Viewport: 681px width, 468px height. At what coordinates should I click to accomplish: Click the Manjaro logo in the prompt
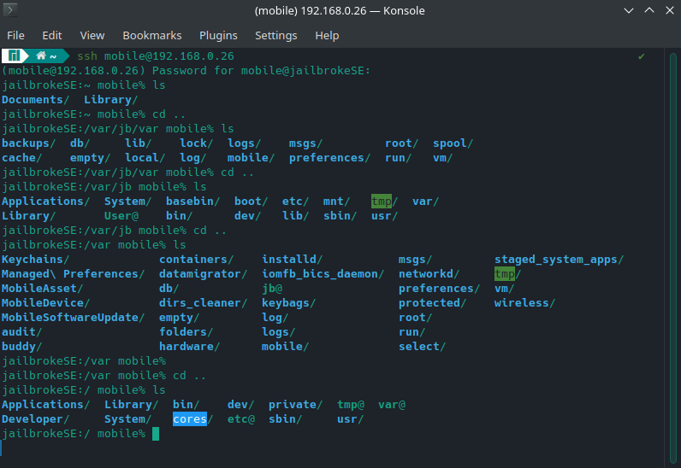tap(14, 56)
